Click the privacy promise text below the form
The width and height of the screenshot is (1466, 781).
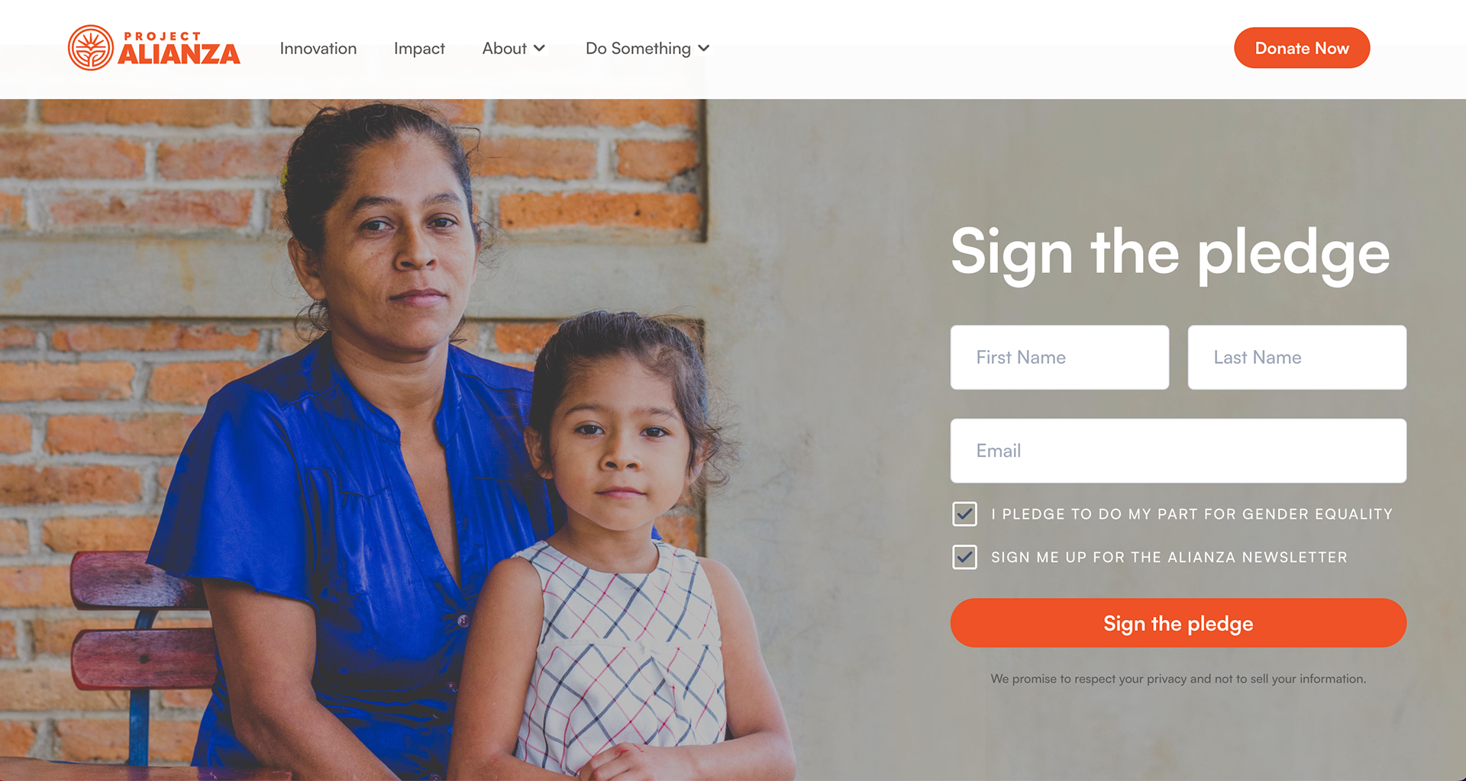click(x=1178, y=679)
